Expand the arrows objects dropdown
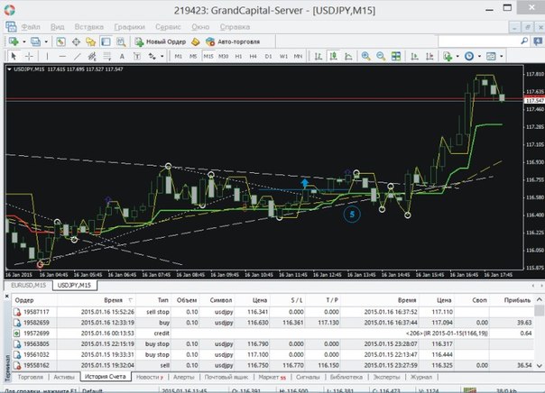Image resolution: width=545 pixels, height=393 pixels. pos(162,56)
